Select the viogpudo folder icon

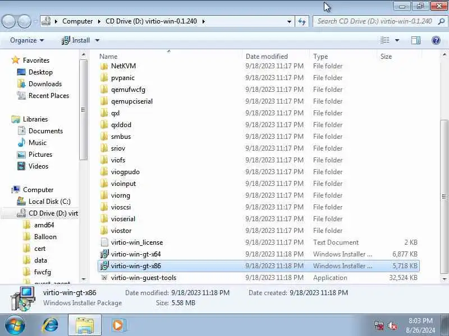pyautogui.click(x=104, y=172)
